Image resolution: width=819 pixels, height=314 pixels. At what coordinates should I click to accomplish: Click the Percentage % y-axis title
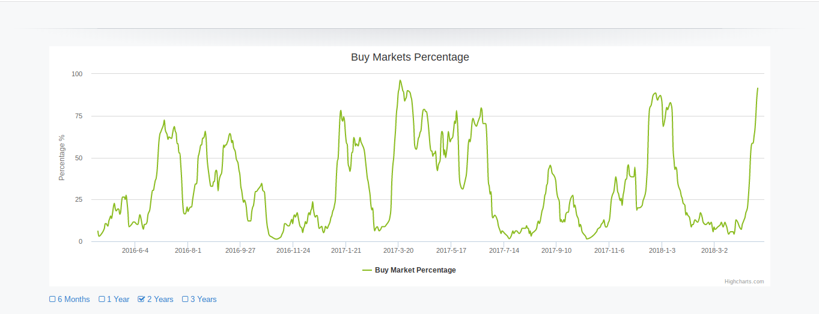(x=61, y=158)
